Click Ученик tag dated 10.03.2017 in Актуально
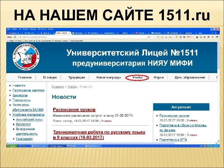 [x=192, y=135]
